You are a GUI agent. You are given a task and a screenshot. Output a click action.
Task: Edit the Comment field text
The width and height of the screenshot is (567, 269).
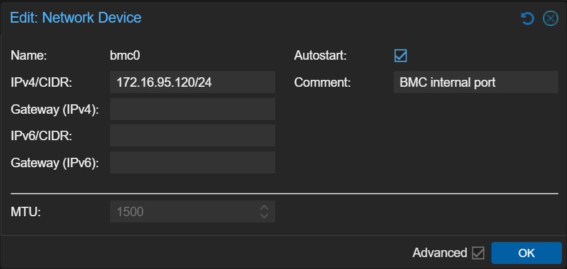click(476, 82)
